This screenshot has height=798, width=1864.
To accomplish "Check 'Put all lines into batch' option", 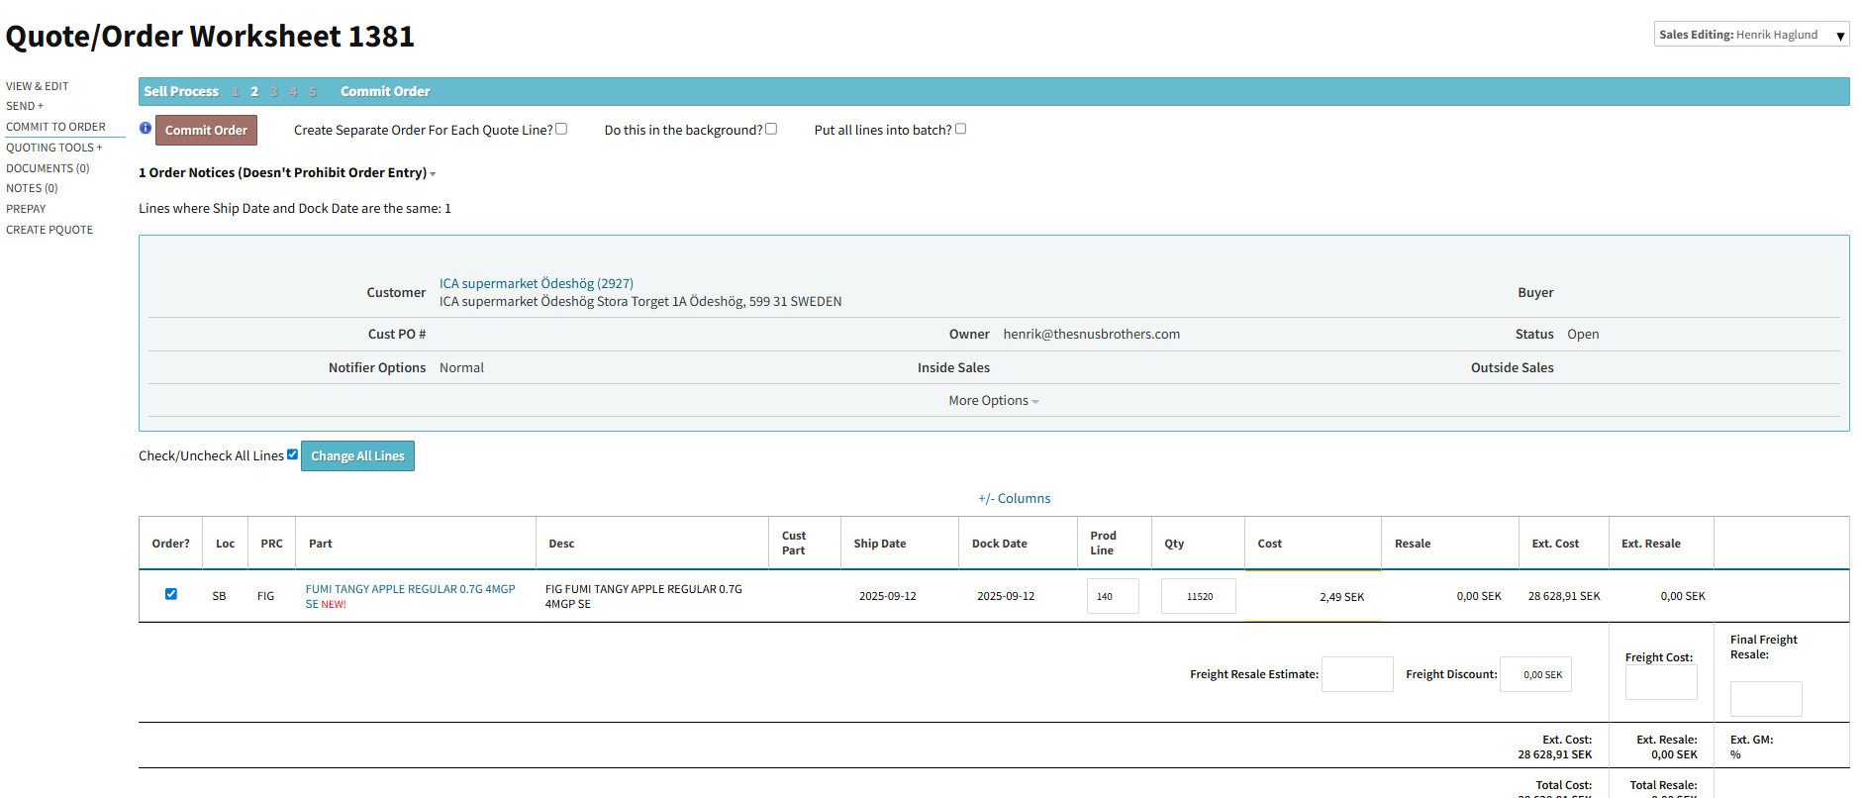I will 960,129.
